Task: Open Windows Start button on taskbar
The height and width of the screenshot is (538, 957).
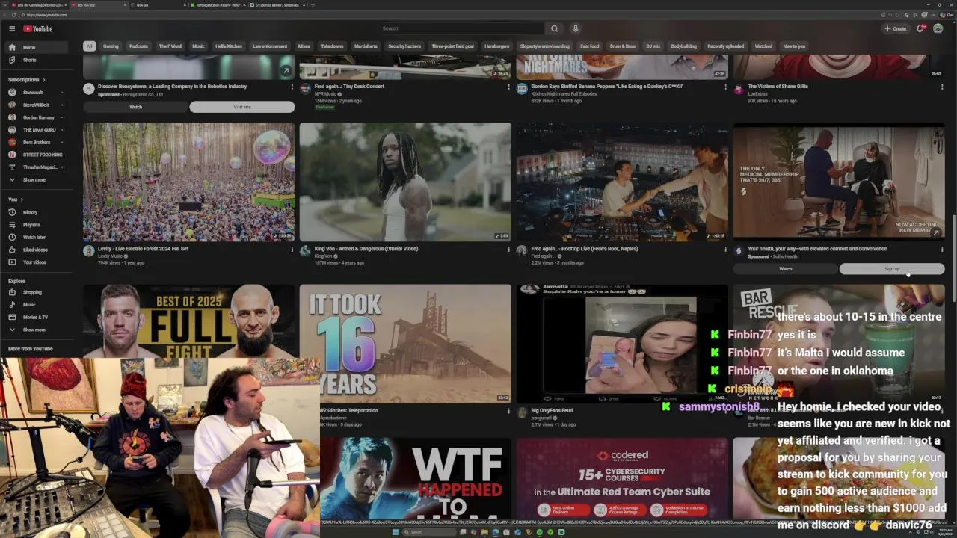Action: 396,532
